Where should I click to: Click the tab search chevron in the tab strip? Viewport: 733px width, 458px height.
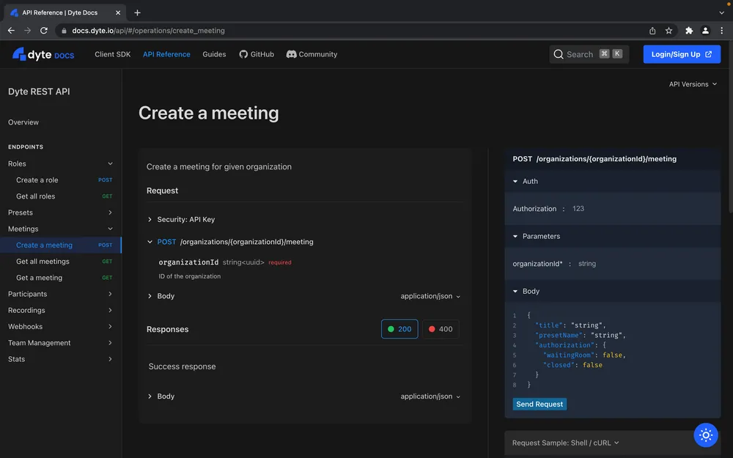[x=721, y=12]
